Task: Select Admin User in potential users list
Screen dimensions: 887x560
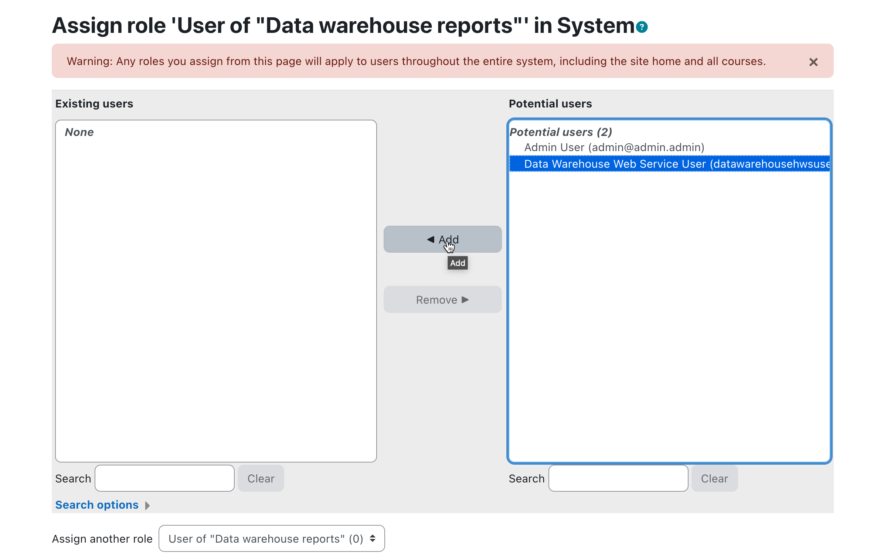Action: pyautogui.click(x=614, y=147)
